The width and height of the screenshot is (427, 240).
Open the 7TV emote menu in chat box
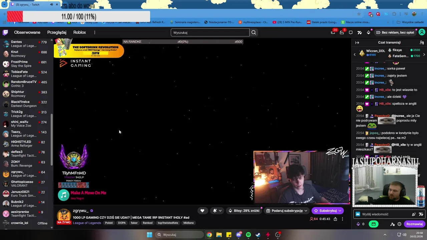tap(421, 214)
